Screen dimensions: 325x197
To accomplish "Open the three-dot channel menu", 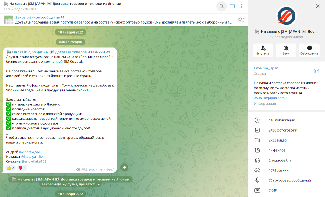I will pos(242,6).
